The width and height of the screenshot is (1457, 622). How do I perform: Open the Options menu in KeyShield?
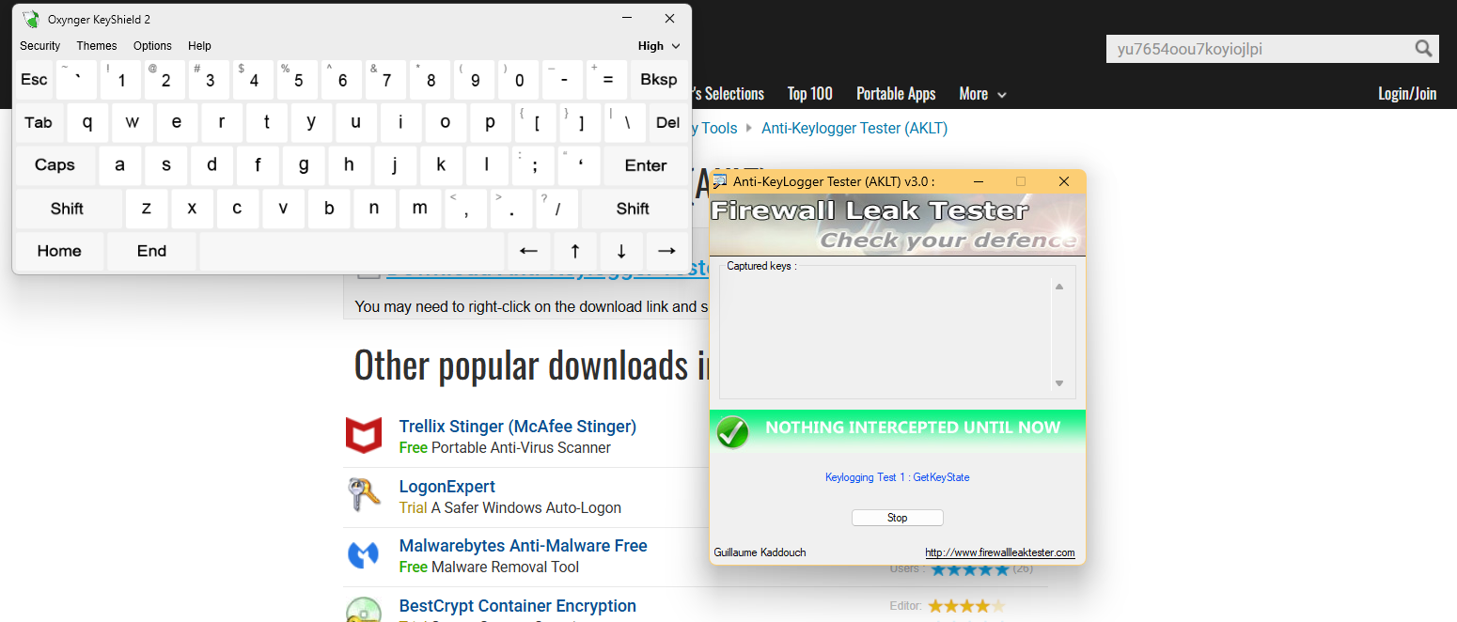[152, 45]
